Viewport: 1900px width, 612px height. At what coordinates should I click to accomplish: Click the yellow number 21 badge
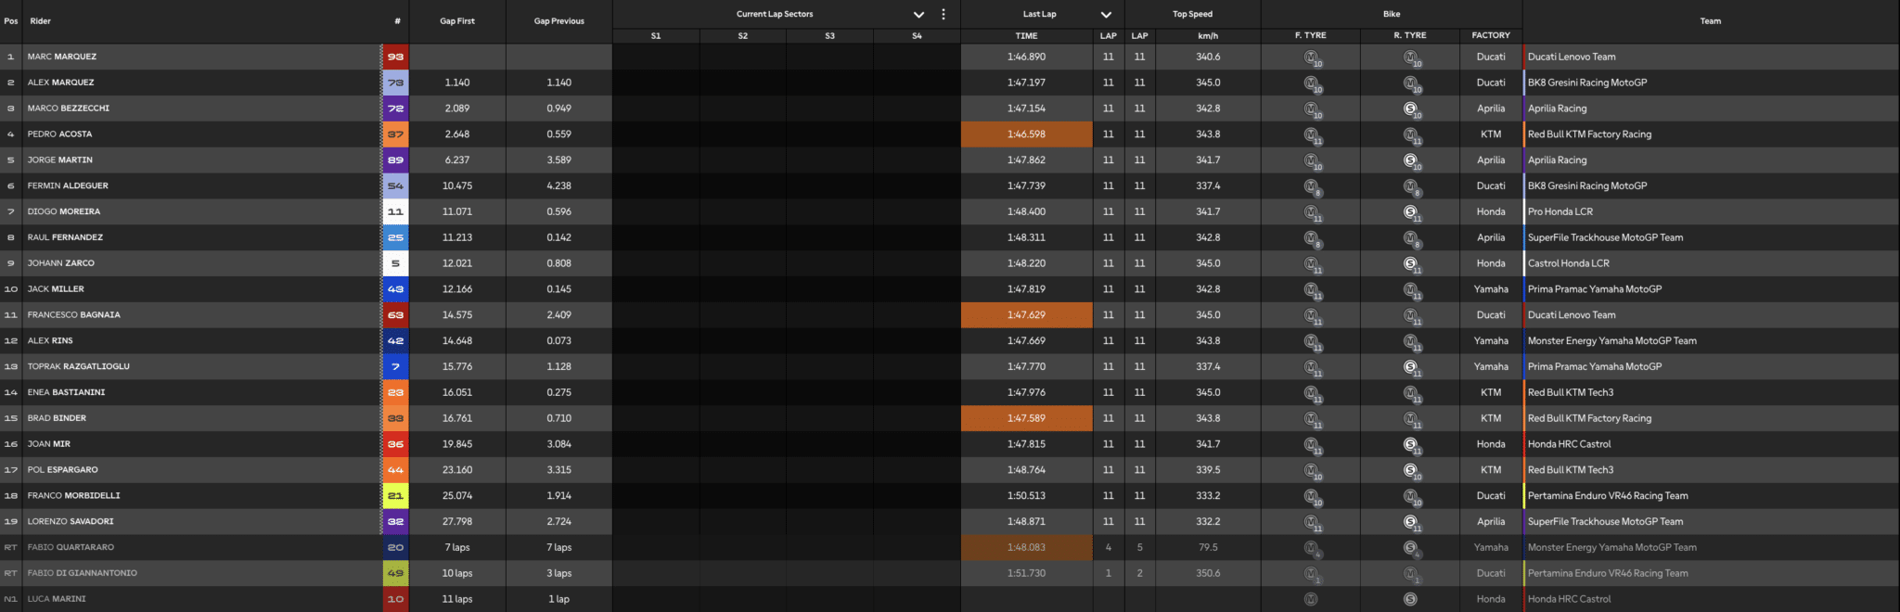(x=395, y=496)
